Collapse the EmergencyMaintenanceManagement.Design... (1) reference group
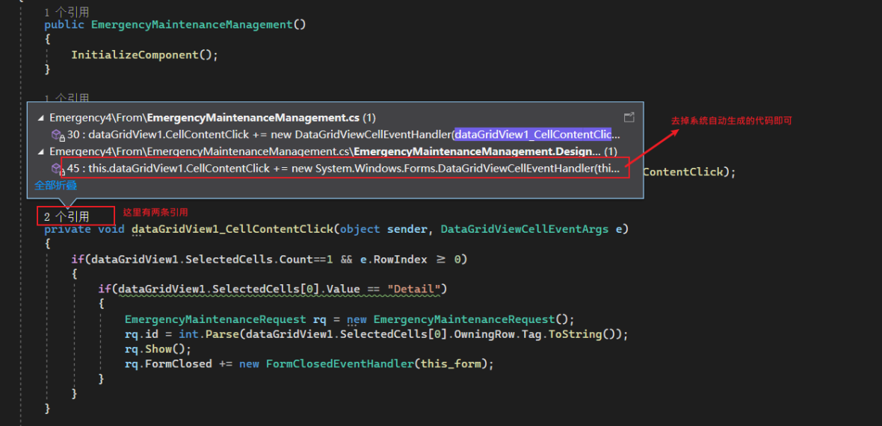 tap(40, 151)
